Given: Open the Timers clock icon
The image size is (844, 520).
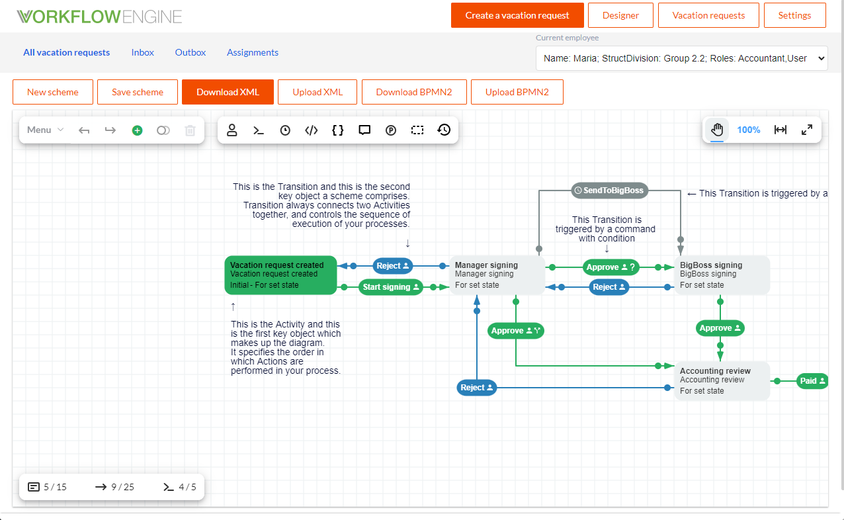Looking at the screenshot, I should tap(285, 130).
